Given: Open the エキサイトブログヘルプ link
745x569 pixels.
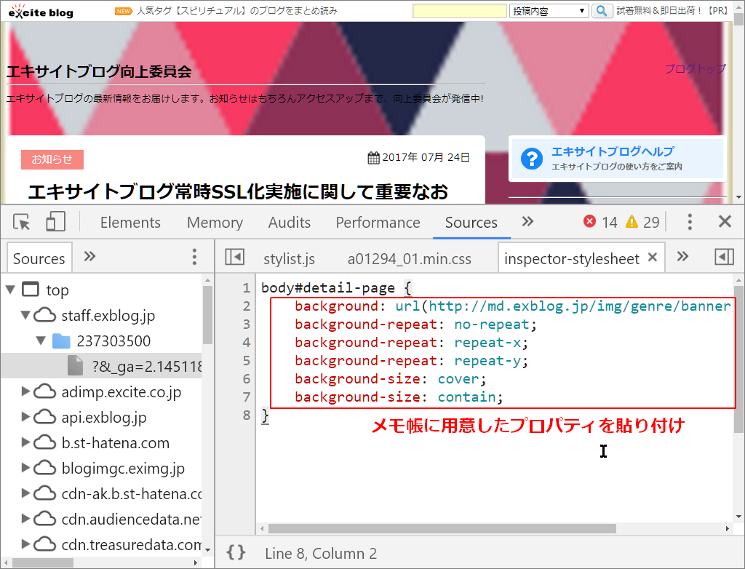Looking at the screenshot, I should click(x=613, y=151).
